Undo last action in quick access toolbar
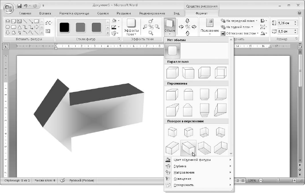Screen dimensions: 305x193 pyautogui.click(x=26, y=6)
